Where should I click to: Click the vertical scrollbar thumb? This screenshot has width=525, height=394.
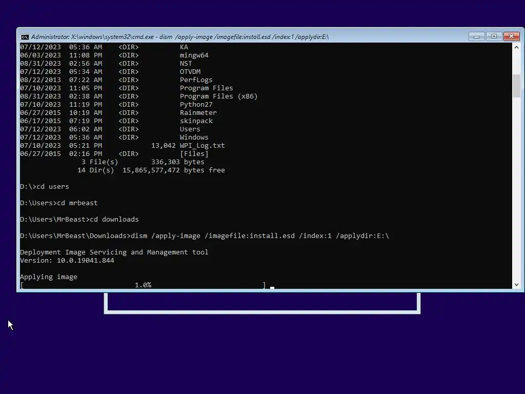(x=516, y=86)
